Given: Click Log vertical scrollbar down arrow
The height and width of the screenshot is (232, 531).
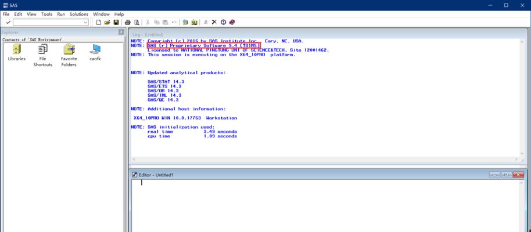Looking at the screenshot, I should [x=523, y=154].
